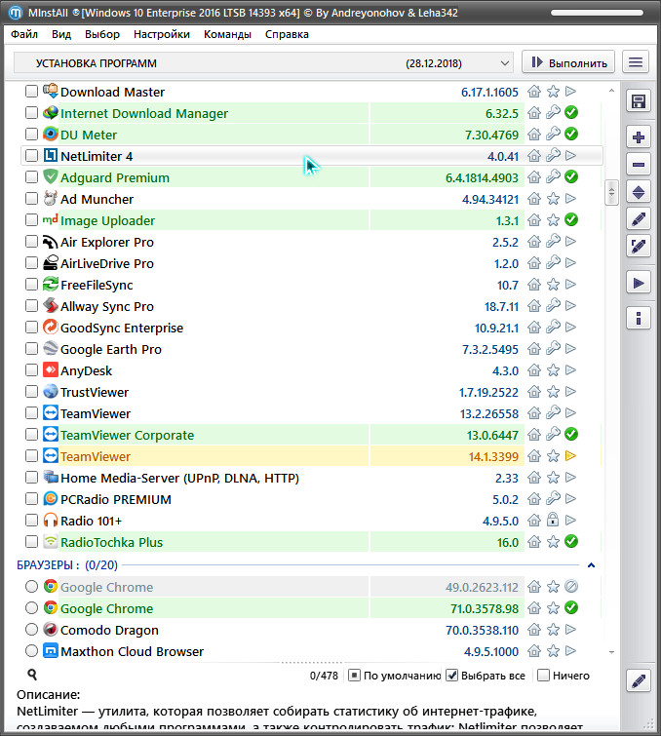
Task: Click the key icon for AnyDesk
Action: [x=553, y=371]
